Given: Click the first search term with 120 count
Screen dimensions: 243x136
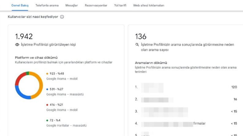Looking at the screenshot, I should [x=152, y=88].
